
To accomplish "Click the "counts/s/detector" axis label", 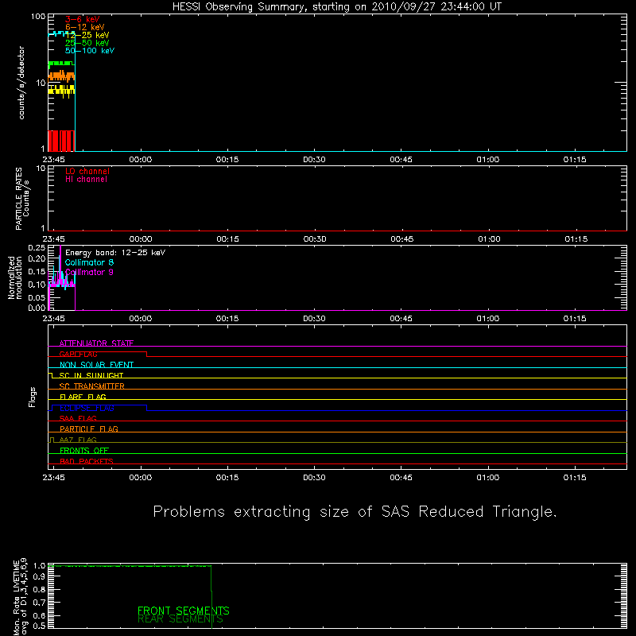I will (x=21, y=83).
